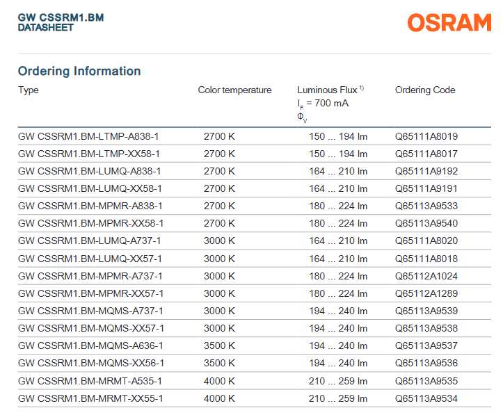
Task: Click ordering code Q65113A9534
Action: coord(426,398)
